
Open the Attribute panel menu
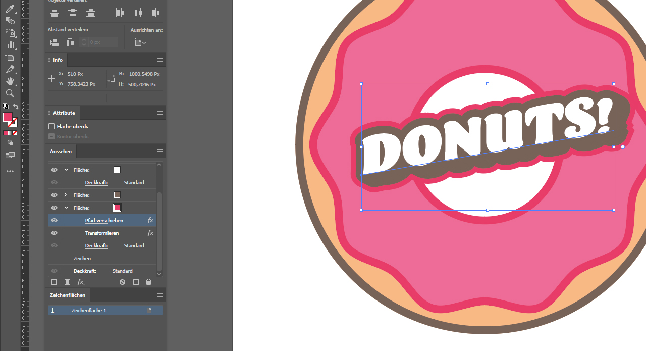point(160,113)
